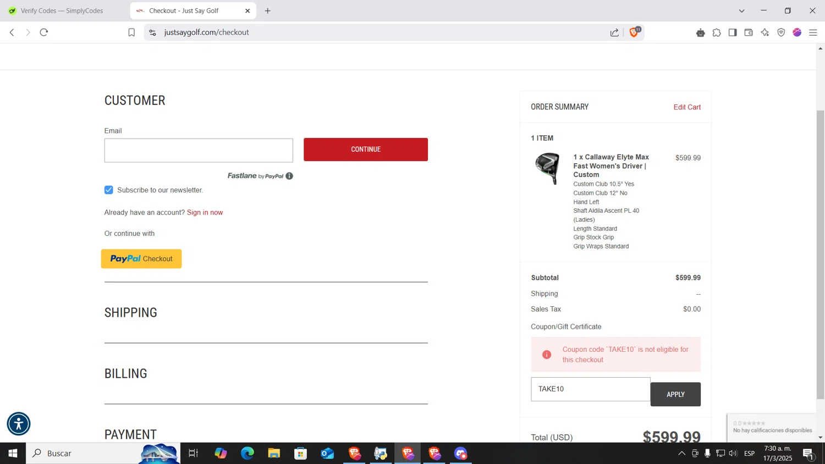Image resolution: width=825 pixels, height=464 pixels.
Task: Open site information icon in address bar
Action: point(153,32)
